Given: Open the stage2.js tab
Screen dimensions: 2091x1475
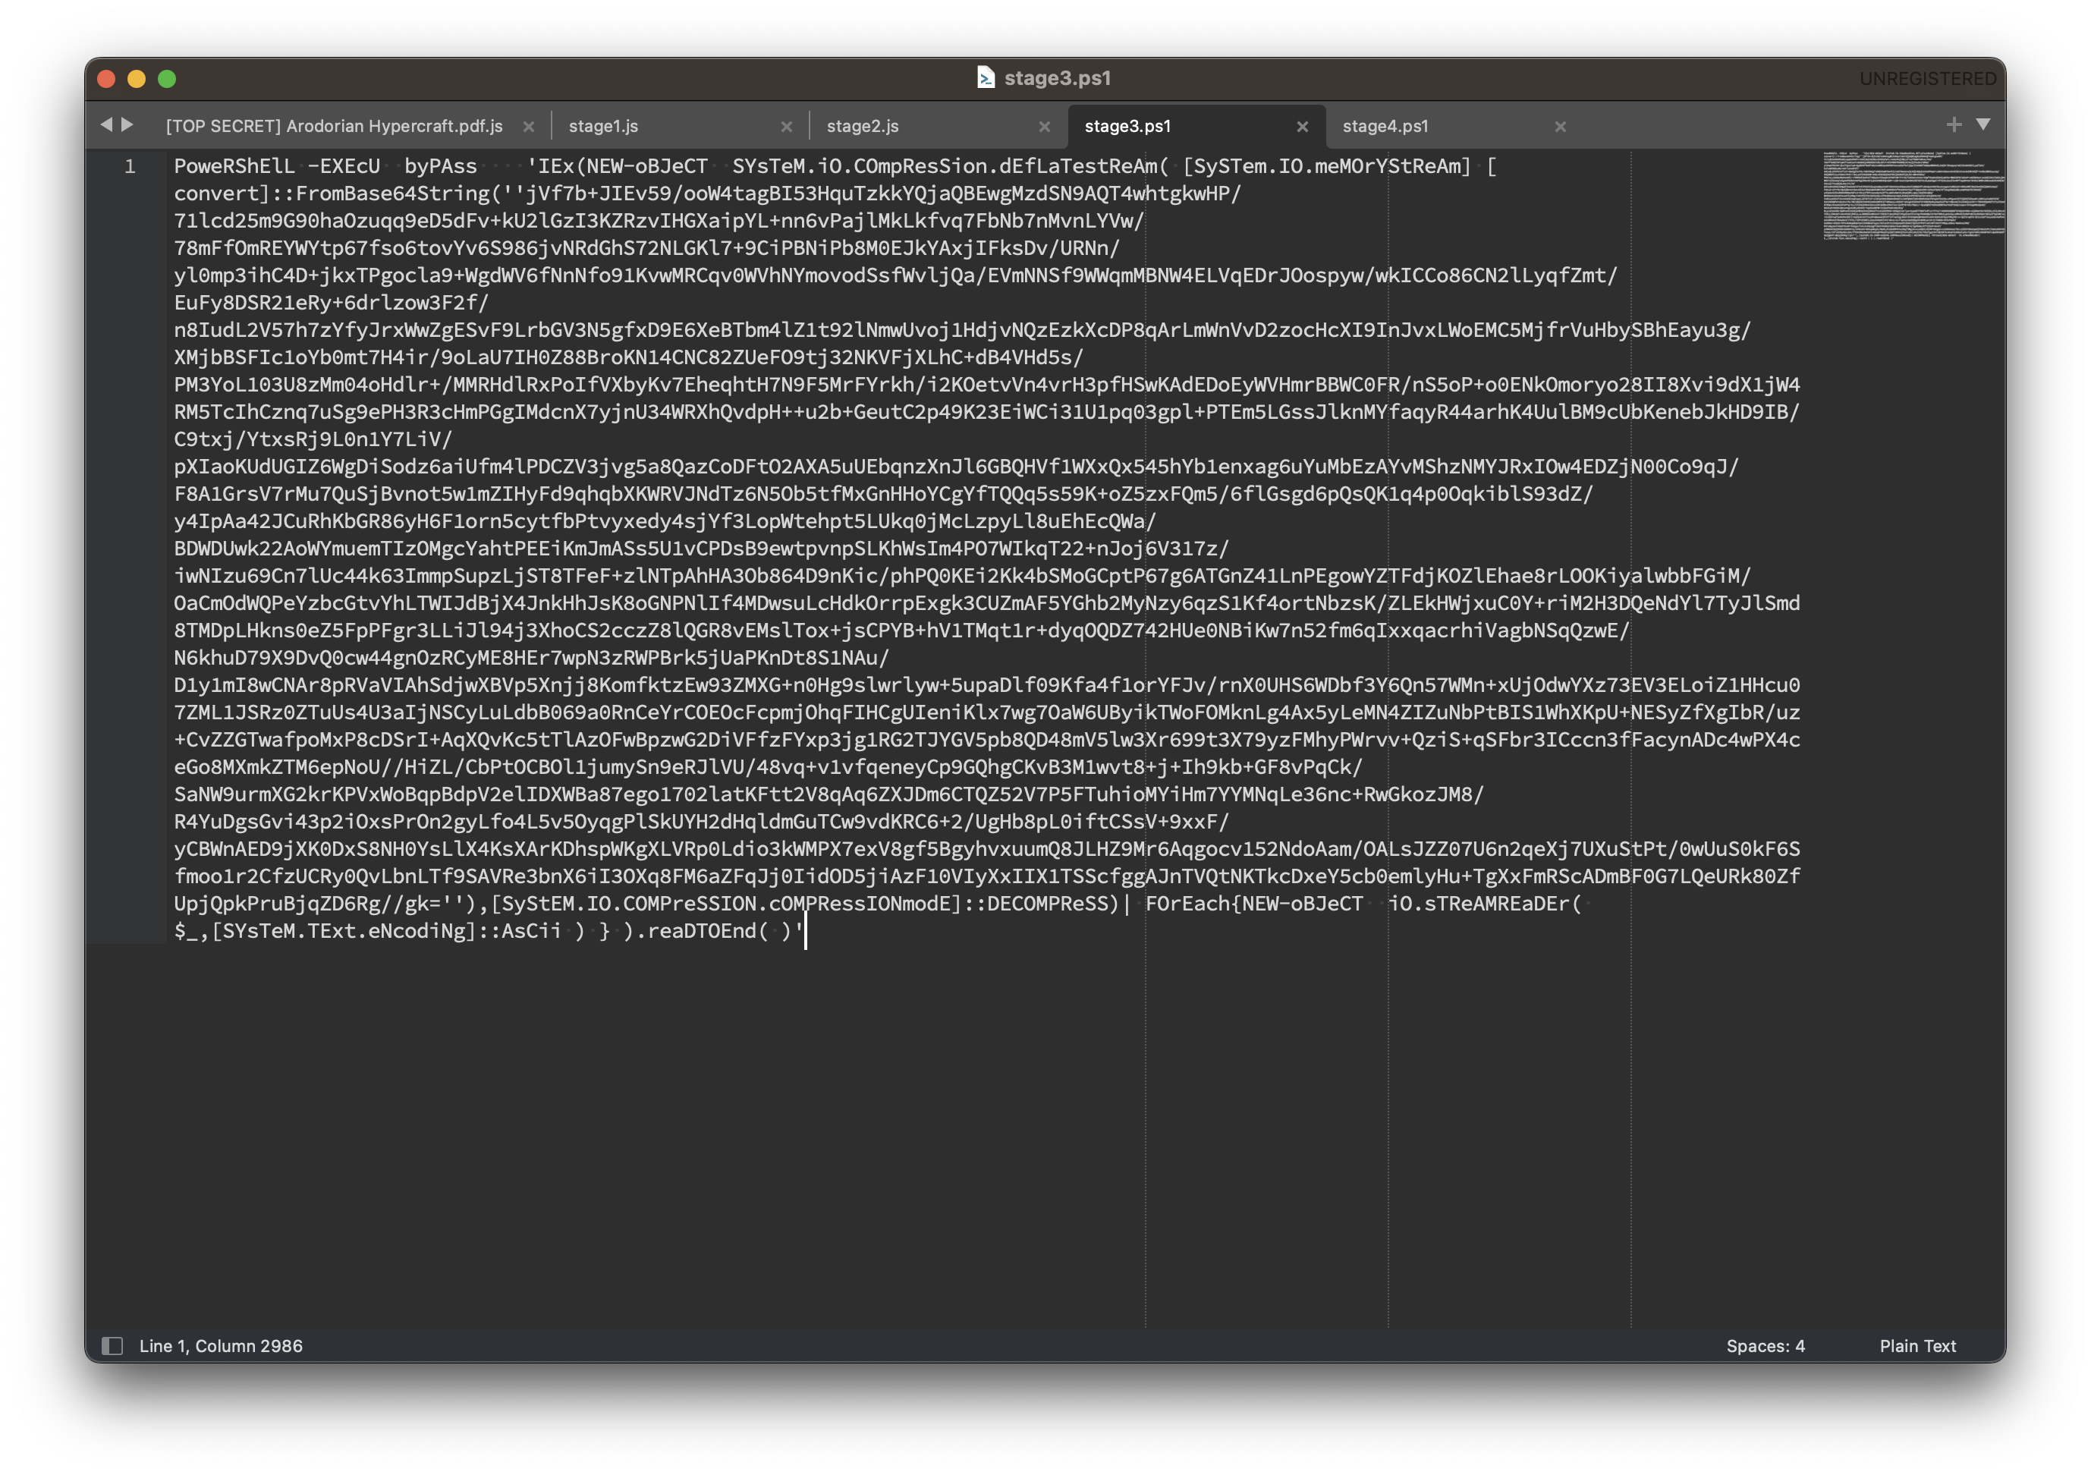Looking at the screenshot, I should [863, 127].
